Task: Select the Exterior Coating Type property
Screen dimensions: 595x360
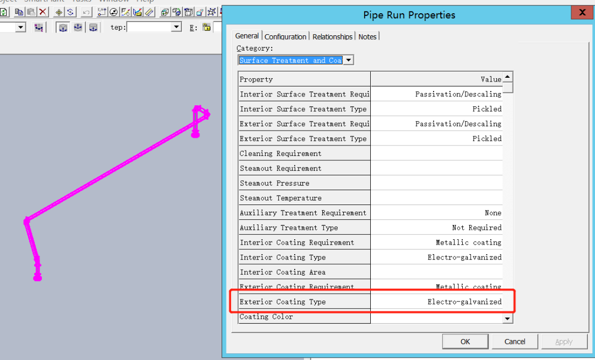Action: point(304,302)
